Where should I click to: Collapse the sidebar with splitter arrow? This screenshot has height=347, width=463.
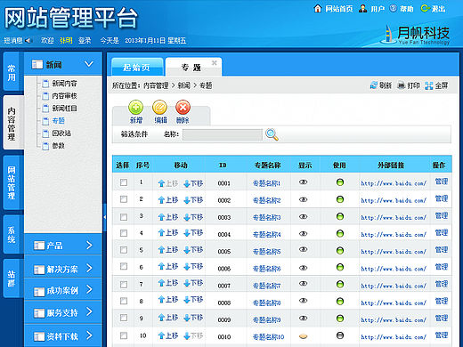coord(104,217)
